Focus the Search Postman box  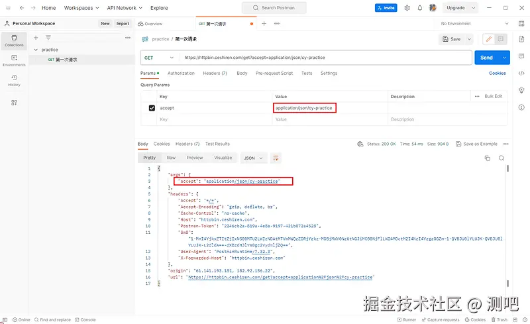tap(274, 8)
